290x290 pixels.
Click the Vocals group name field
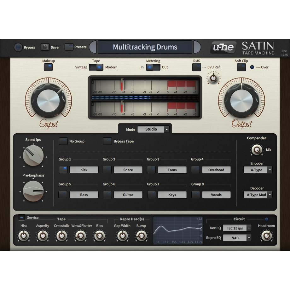[x=216, y=195]
